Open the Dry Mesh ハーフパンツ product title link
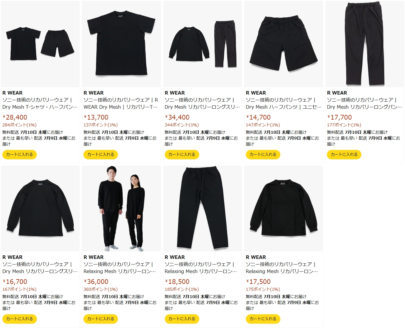Viewport: 405px width, 329px height. click(284, 103)
